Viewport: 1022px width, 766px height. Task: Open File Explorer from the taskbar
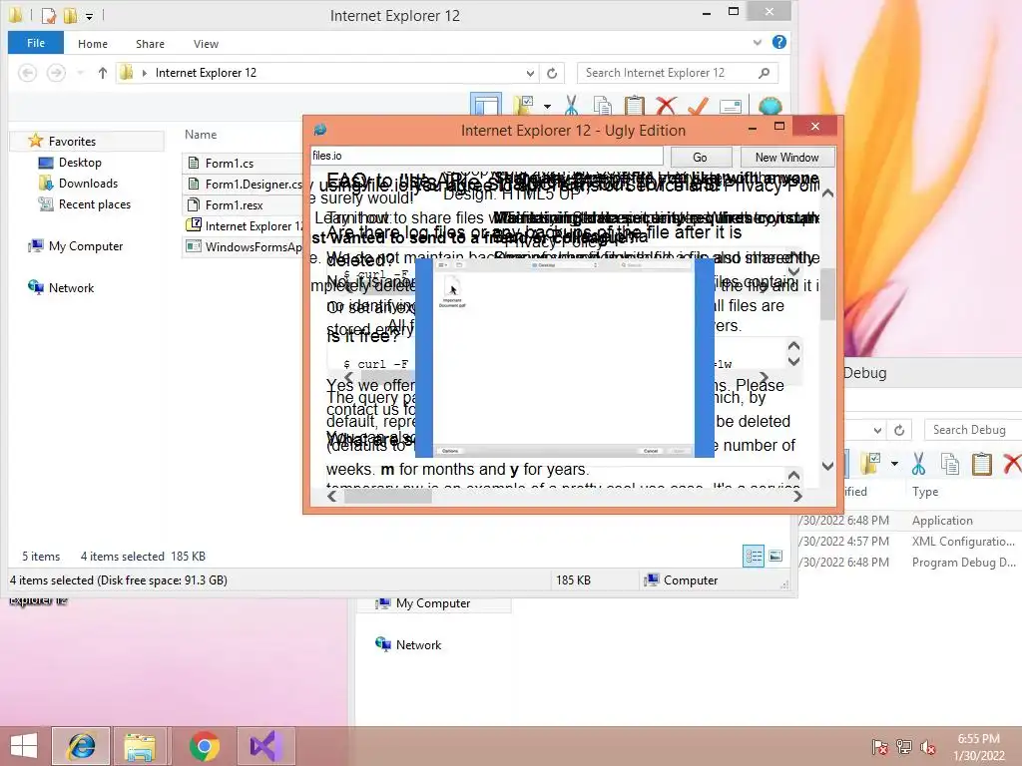[140, 746]
